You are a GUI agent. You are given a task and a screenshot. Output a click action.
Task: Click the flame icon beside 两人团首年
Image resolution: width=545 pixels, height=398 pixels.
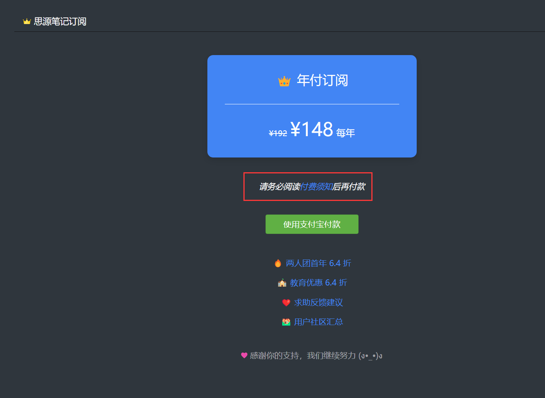[278, 263]
